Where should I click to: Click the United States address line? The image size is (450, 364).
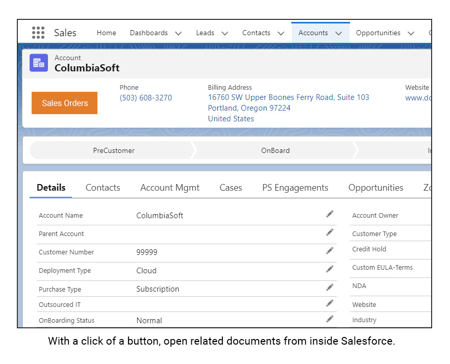pos(231,118)
